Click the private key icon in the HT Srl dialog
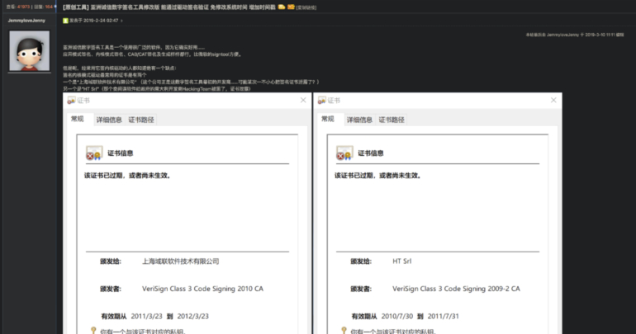 tap(344, 331)
